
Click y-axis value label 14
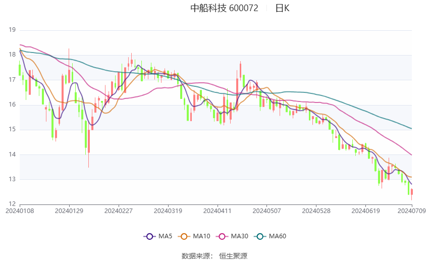[x=12, y=154]
